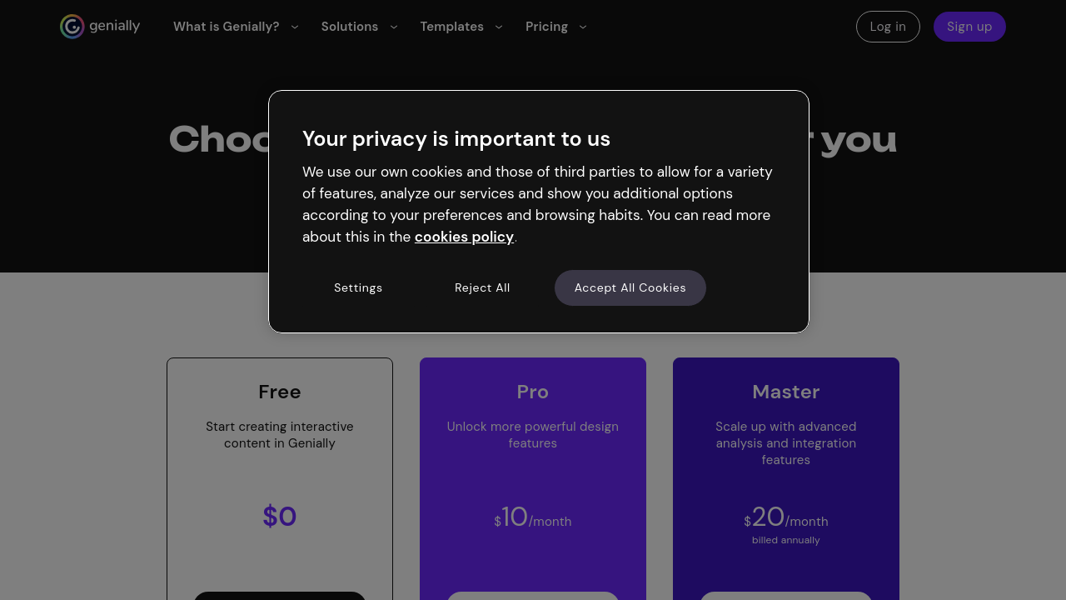
Task: Select the Free plan heading
Action: click(280, 392)
